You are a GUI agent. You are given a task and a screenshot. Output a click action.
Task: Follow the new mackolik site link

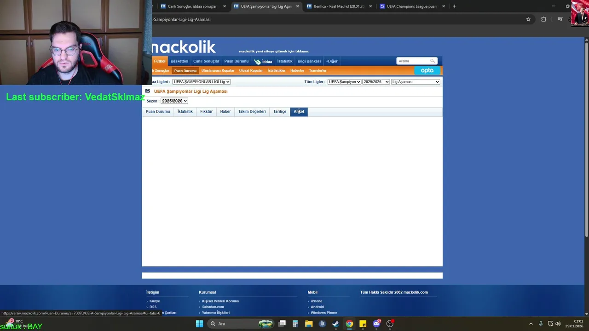(274, 51)
